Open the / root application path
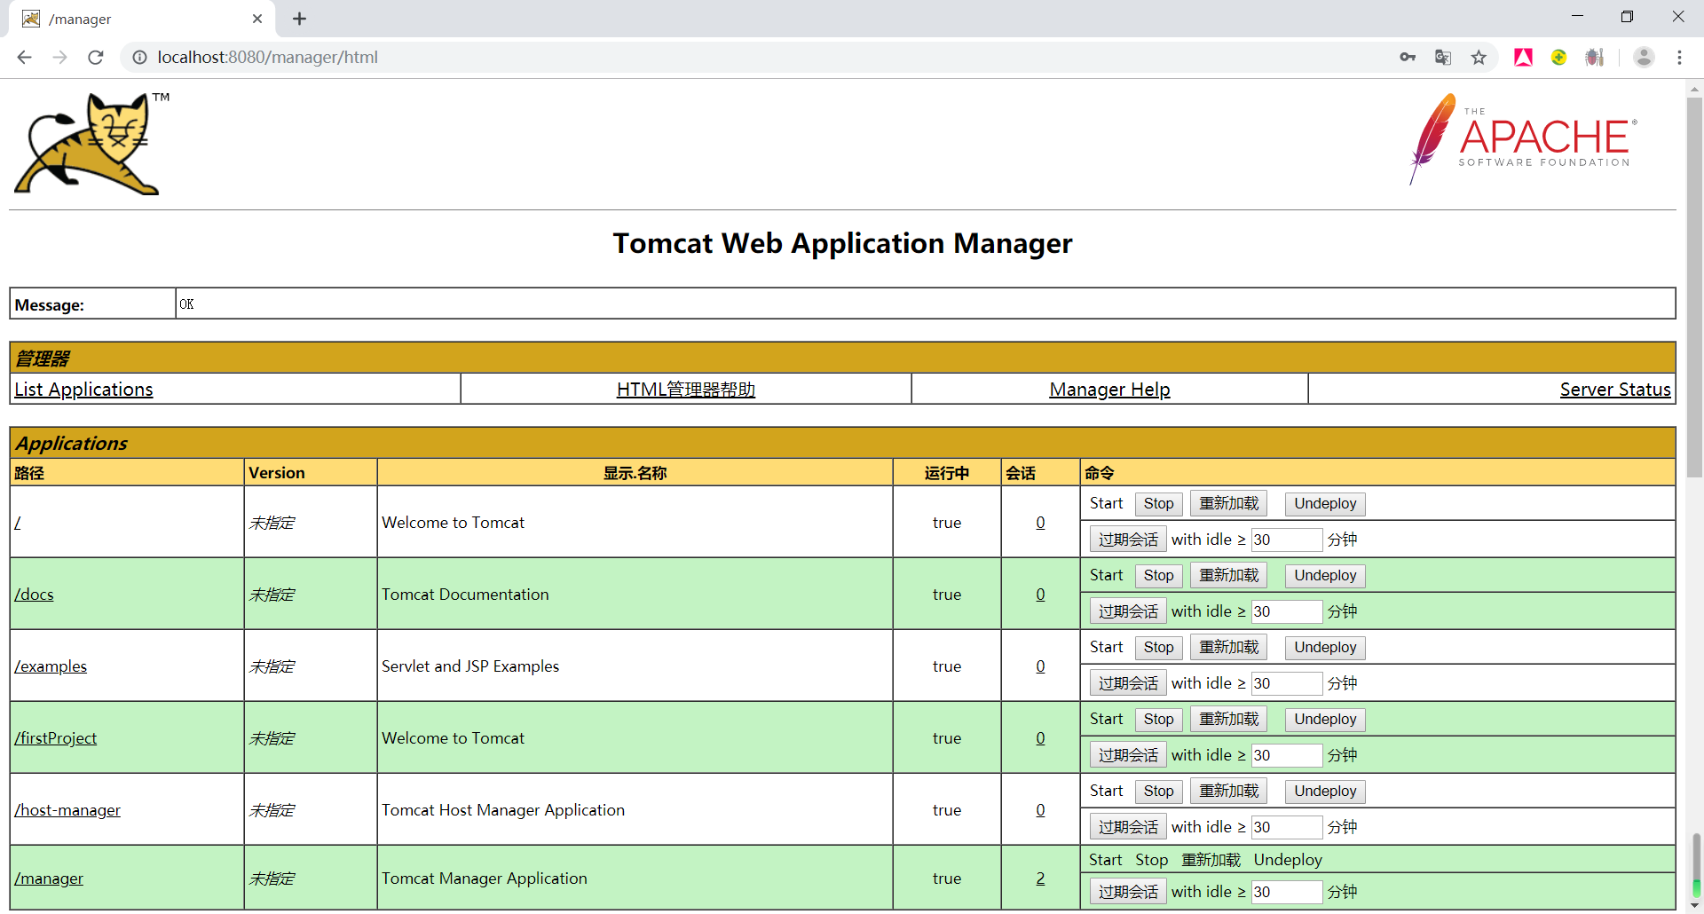Screen dimensions: 1704x914 [x=17, y=523]
